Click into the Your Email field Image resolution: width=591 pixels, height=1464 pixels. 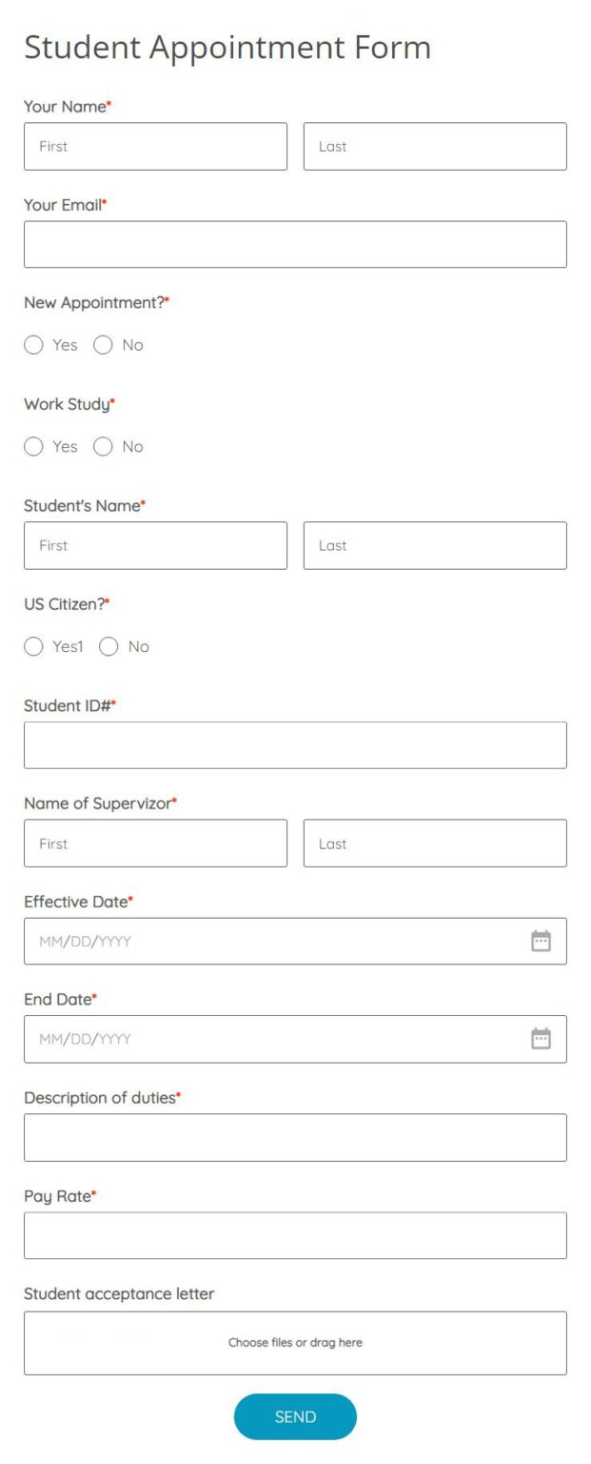[295, 245]
